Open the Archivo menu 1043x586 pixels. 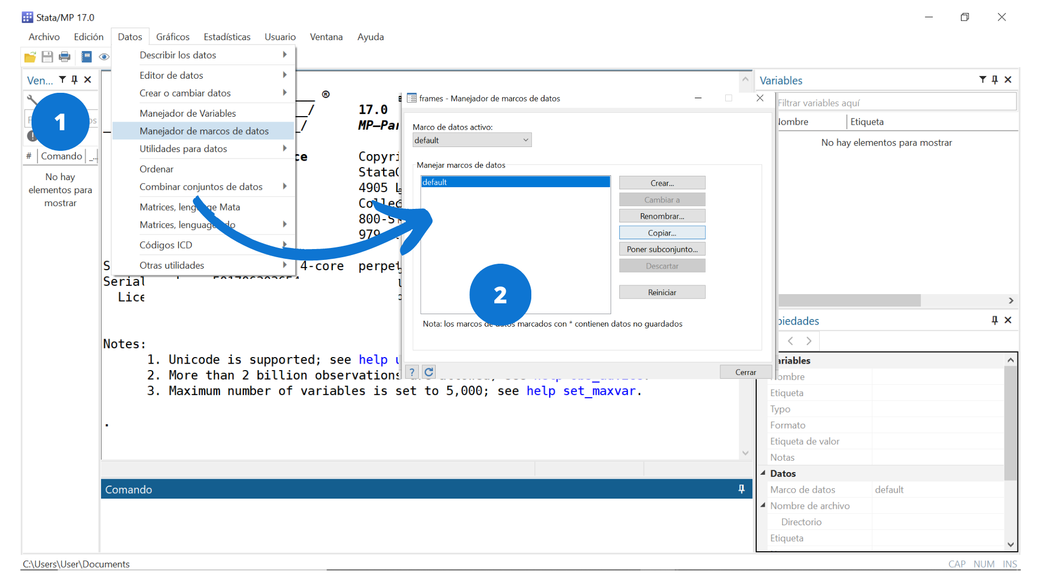pos(44,36)
